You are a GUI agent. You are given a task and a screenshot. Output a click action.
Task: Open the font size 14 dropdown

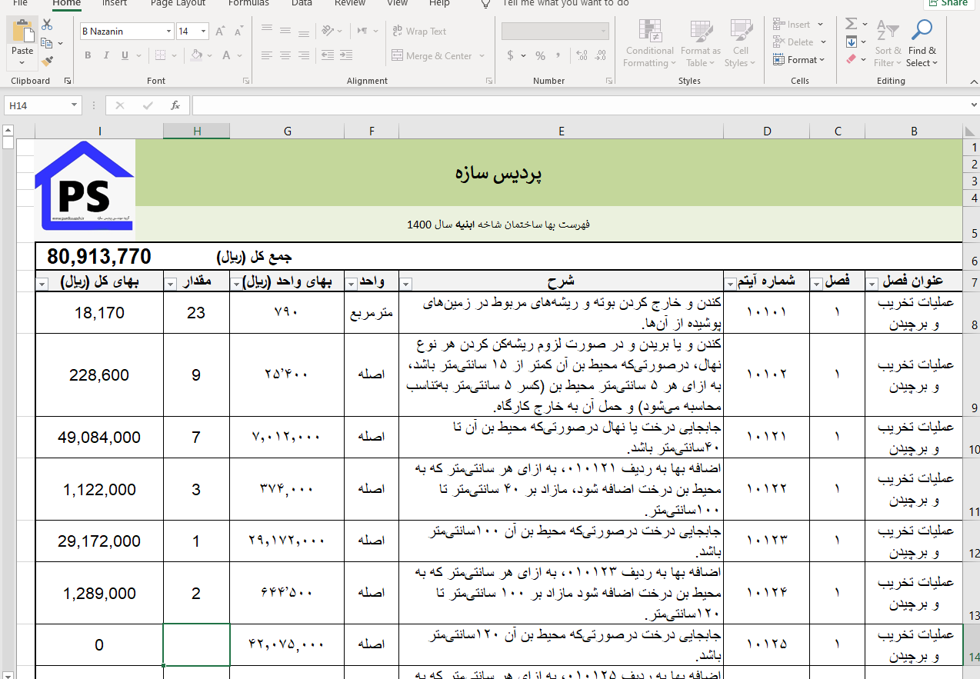tap(204, 32)
